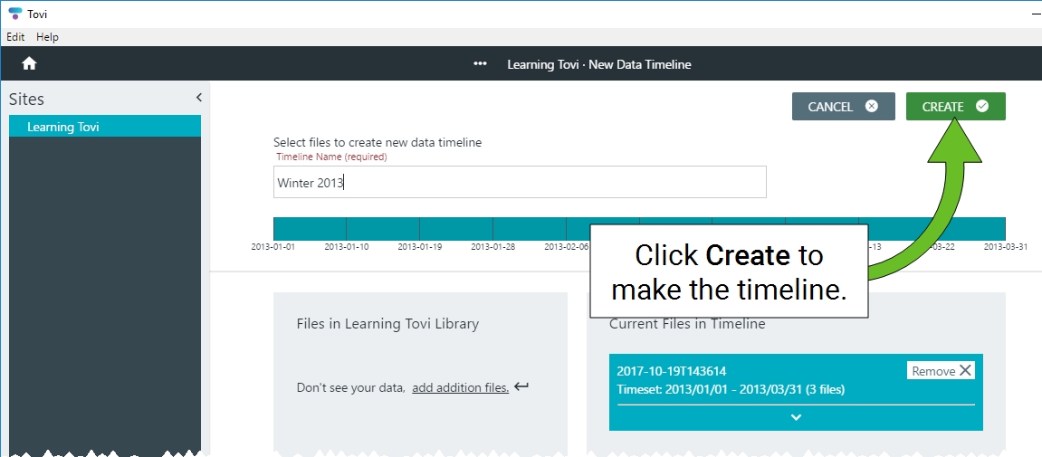
Task: Click the add addition files link
Action: (x=461, y=388)
